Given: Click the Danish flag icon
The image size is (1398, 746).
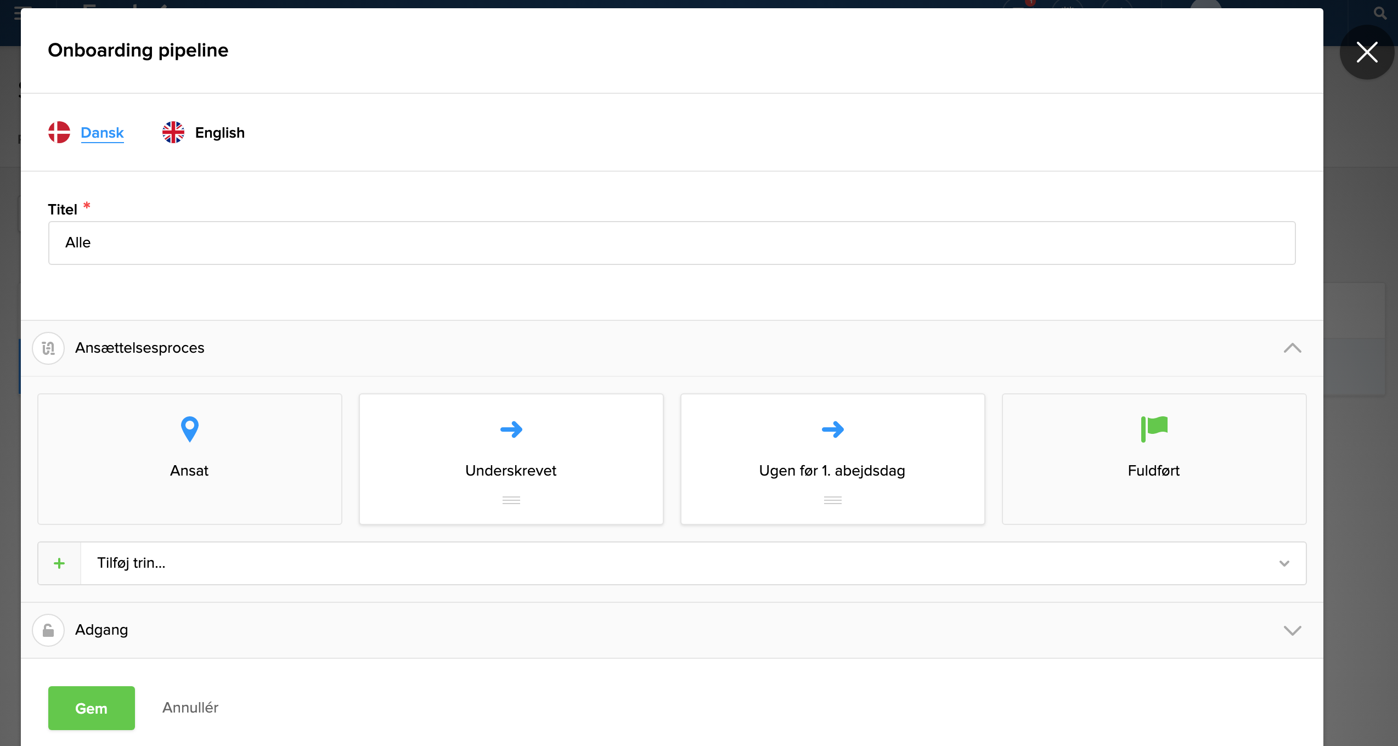Looking at the screenshot, I should click(59, 132).
